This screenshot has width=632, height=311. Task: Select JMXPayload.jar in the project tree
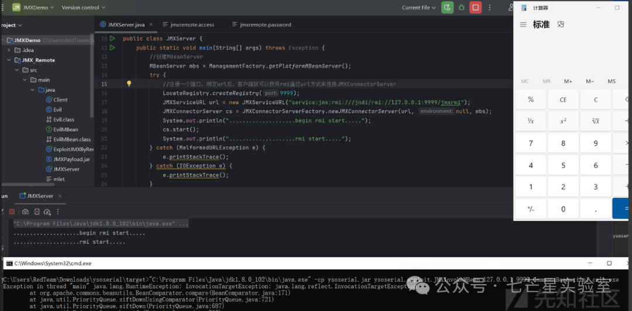pyautogui.click(x=68, y=159)
